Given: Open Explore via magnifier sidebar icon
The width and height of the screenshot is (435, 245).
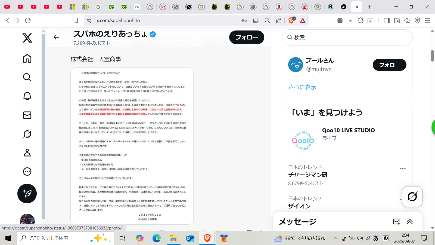Looking at the screenshot, I should [27, 77].
